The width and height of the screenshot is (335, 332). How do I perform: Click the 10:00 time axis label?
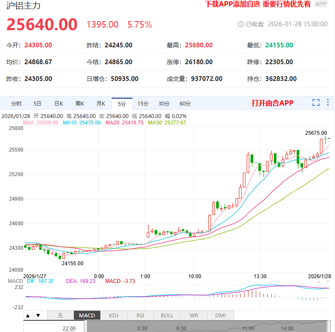[x=195, y=276]
